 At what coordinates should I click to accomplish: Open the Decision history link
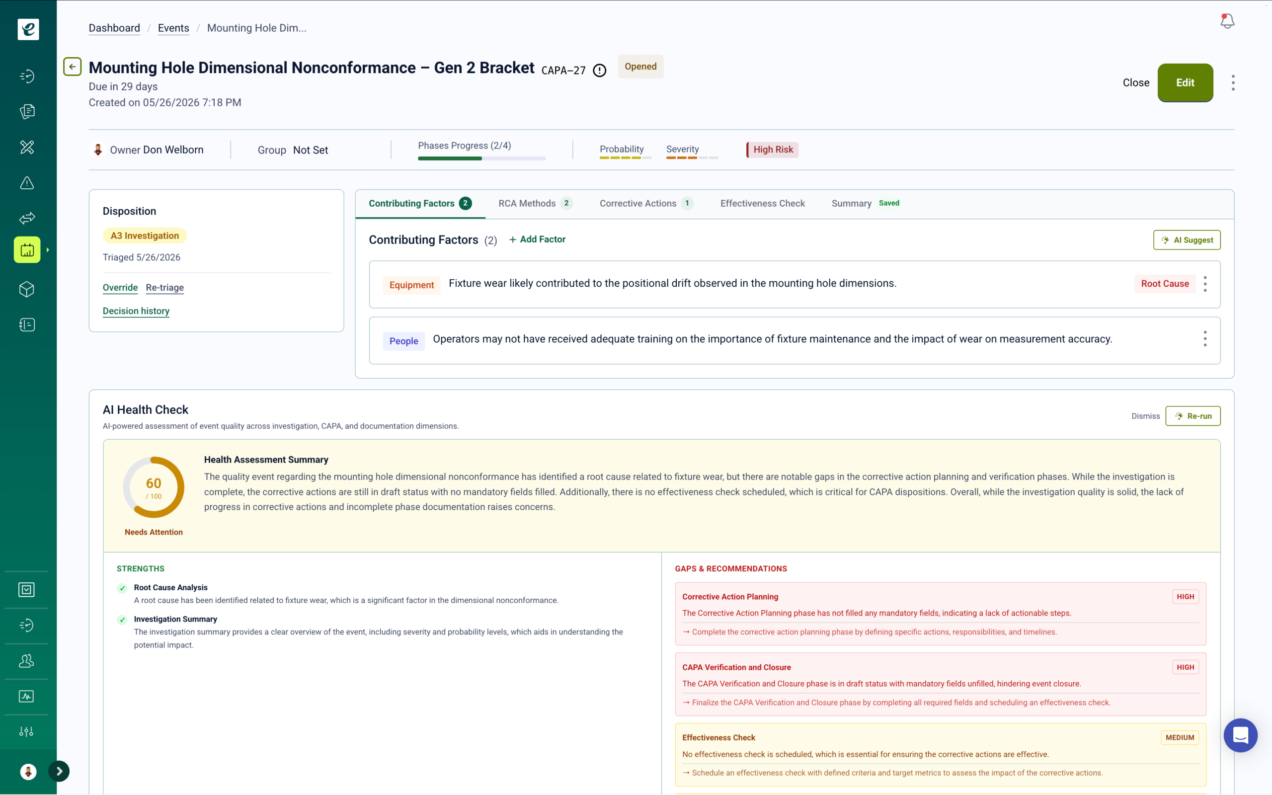tap(136, 311)
